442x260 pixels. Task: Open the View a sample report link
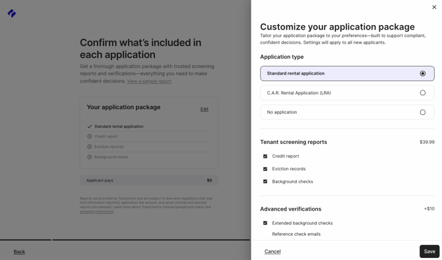(x=149, y=81)
